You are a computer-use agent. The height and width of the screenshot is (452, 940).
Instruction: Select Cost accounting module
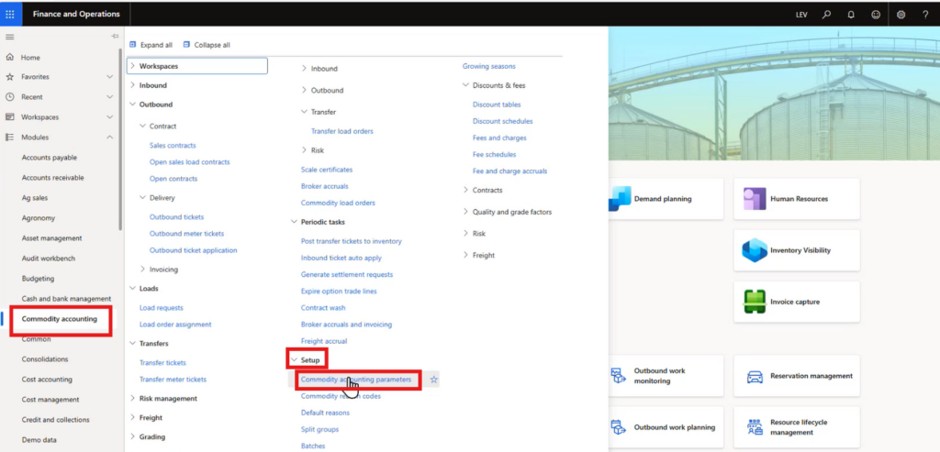[47, 380]
